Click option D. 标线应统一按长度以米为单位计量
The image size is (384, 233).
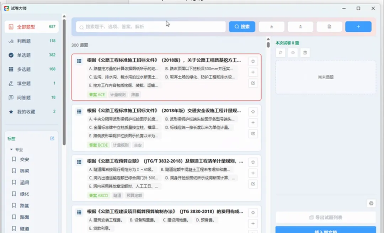click(198, 127)
